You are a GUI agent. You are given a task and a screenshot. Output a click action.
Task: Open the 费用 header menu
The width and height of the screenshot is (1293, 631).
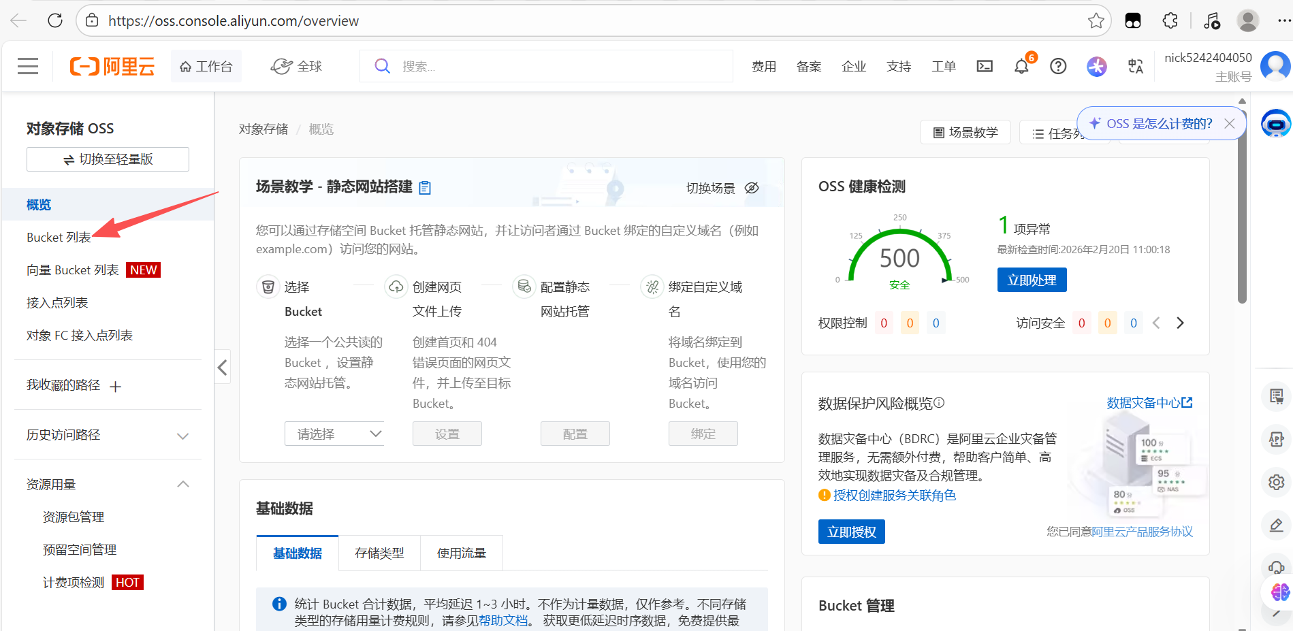click(763, 66)
